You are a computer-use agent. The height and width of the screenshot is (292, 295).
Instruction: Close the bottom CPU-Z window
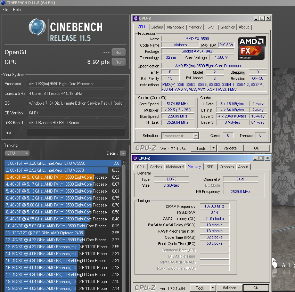click(267, 158)
